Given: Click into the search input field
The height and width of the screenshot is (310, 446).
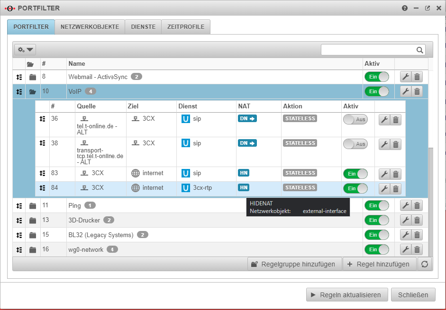Looking at the screenshot, I should click(367, 50).
